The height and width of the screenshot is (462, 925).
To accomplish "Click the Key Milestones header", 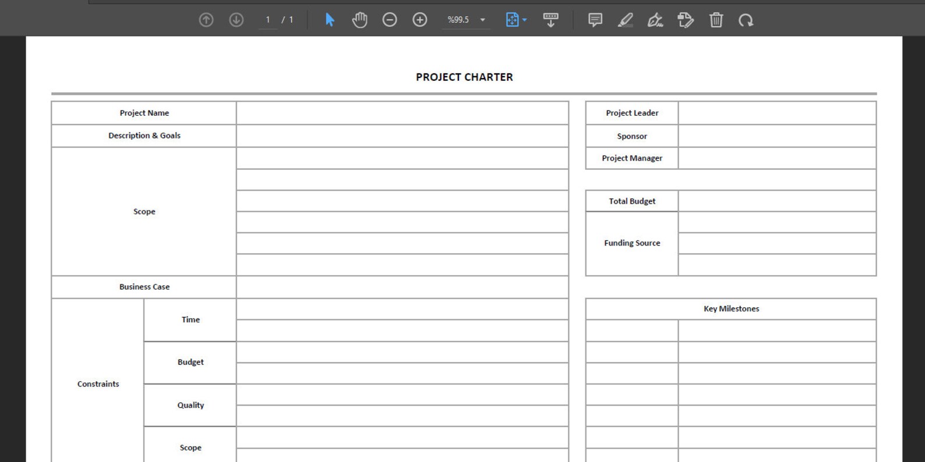I will click(x=731, y=309).
